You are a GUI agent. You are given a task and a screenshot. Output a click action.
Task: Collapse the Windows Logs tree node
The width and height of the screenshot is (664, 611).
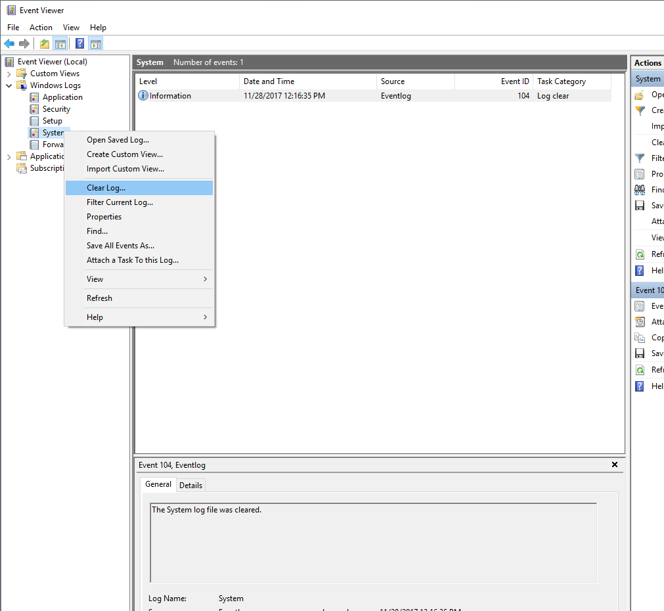[x=9, y=85]
